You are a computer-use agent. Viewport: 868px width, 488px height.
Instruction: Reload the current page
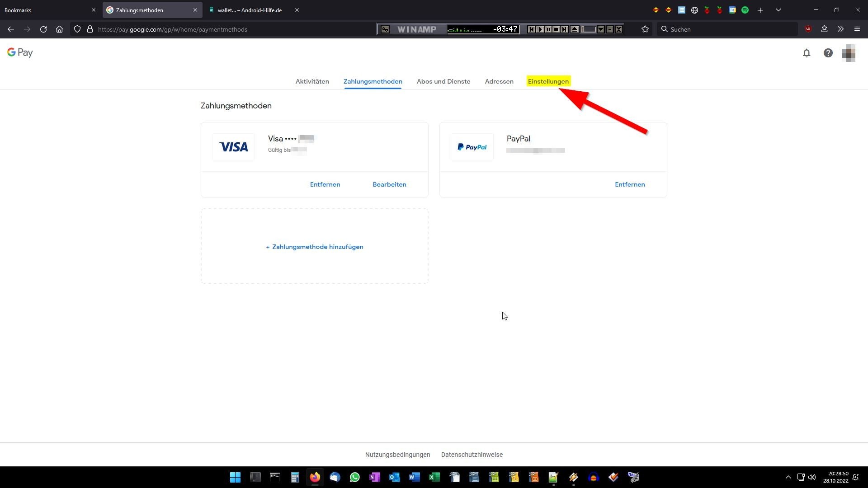(43, 29)
